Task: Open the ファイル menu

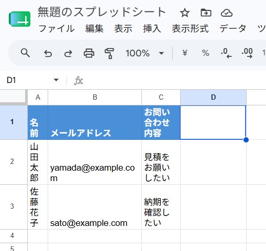Action: coord(57,29)
